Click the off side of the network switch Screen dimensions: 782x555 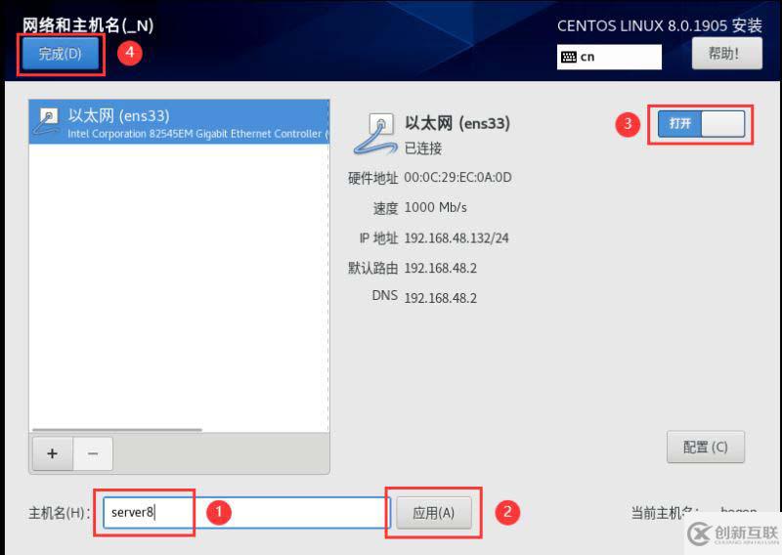722,124
